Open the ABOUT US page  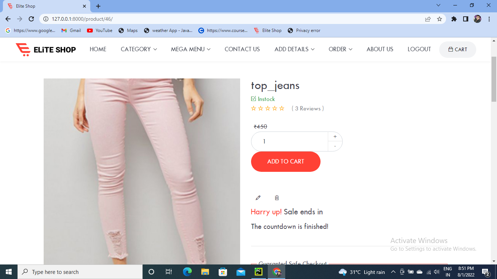(x=380, y=49)
